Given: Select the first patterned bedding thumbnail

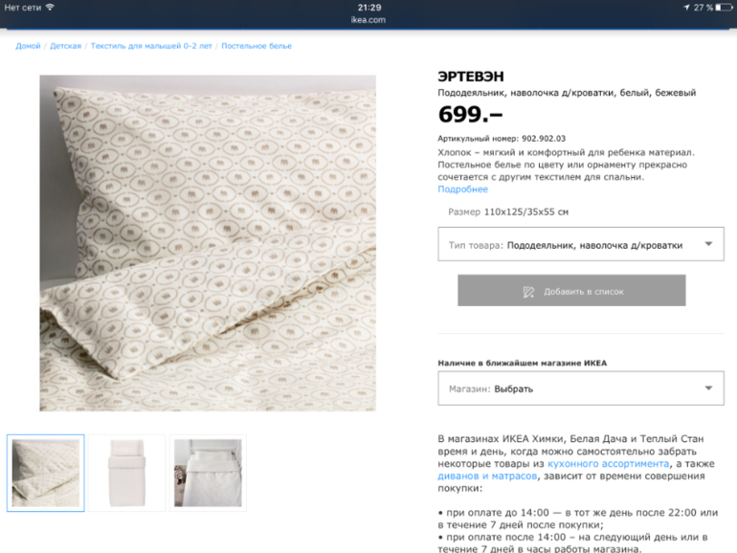Looking at the screenshot, I should 46,473.
